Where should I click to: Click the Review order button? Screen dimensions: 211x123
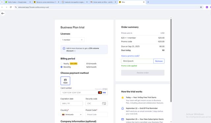point(143,73)
